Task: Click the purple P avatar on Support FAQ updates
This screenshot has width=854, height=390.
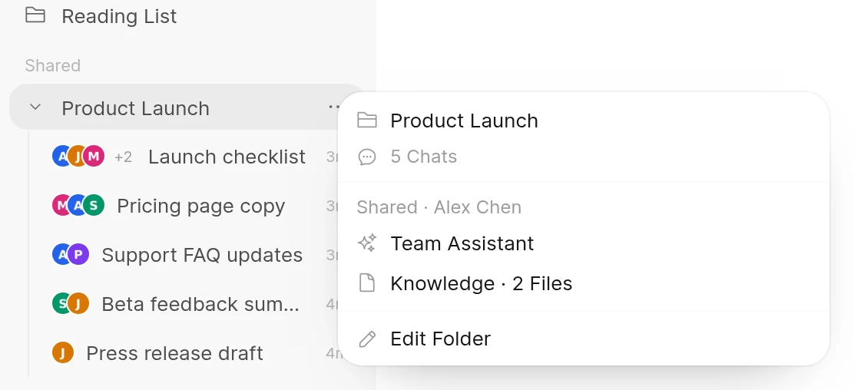Action: click(x=78, y=254)
